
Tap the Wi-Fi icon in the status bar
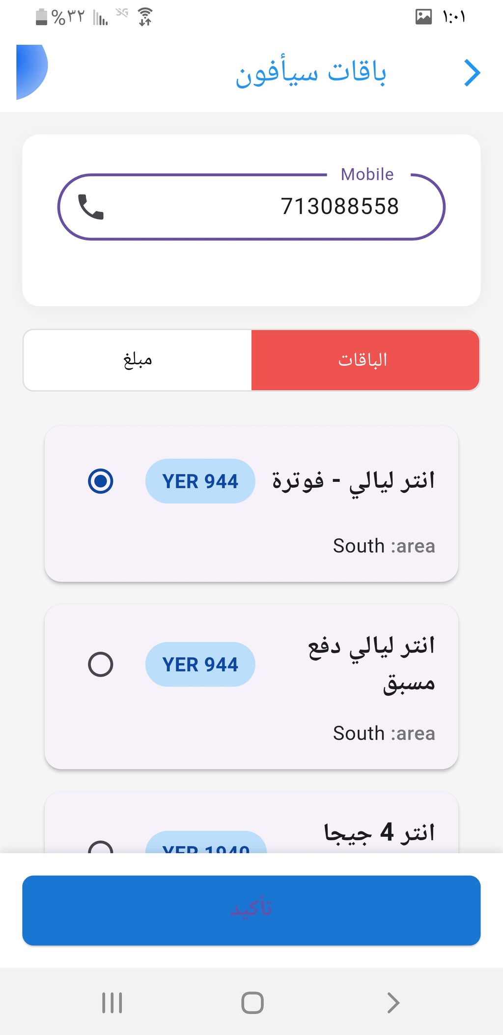click(x=145, y=17)
